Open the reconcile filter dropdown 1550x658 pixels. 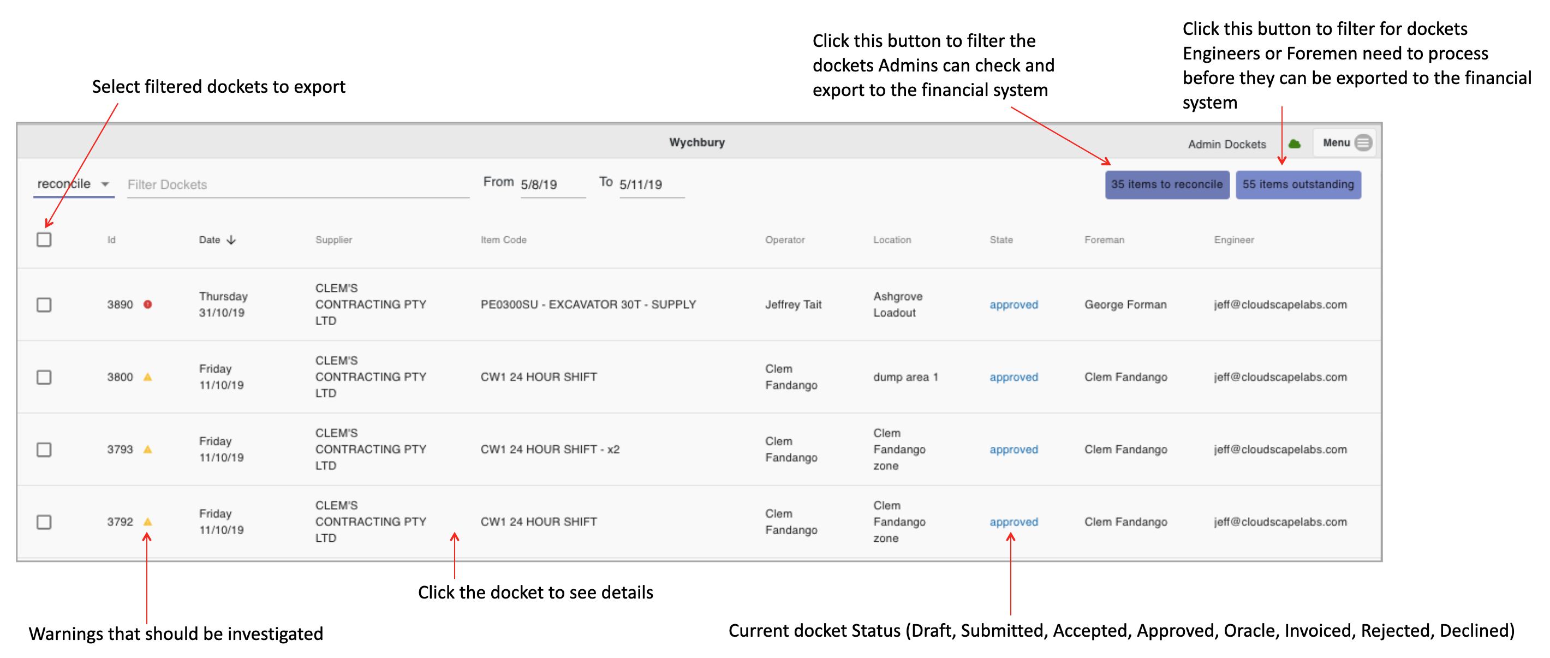(x=74, y=184)
